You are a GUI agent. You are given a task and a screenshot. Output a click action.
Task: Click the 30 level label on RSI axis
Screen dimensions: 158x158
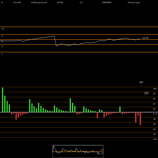point(2,46)
